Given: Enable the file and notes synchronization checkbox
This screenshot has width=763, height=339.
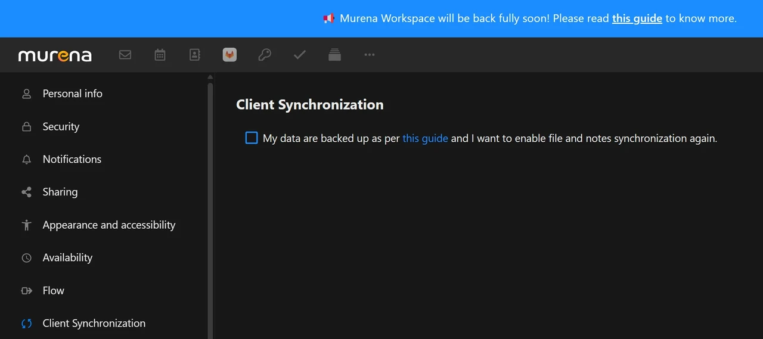Looking at the screenshot, I should pyautogui.click(x=252, y=138).
